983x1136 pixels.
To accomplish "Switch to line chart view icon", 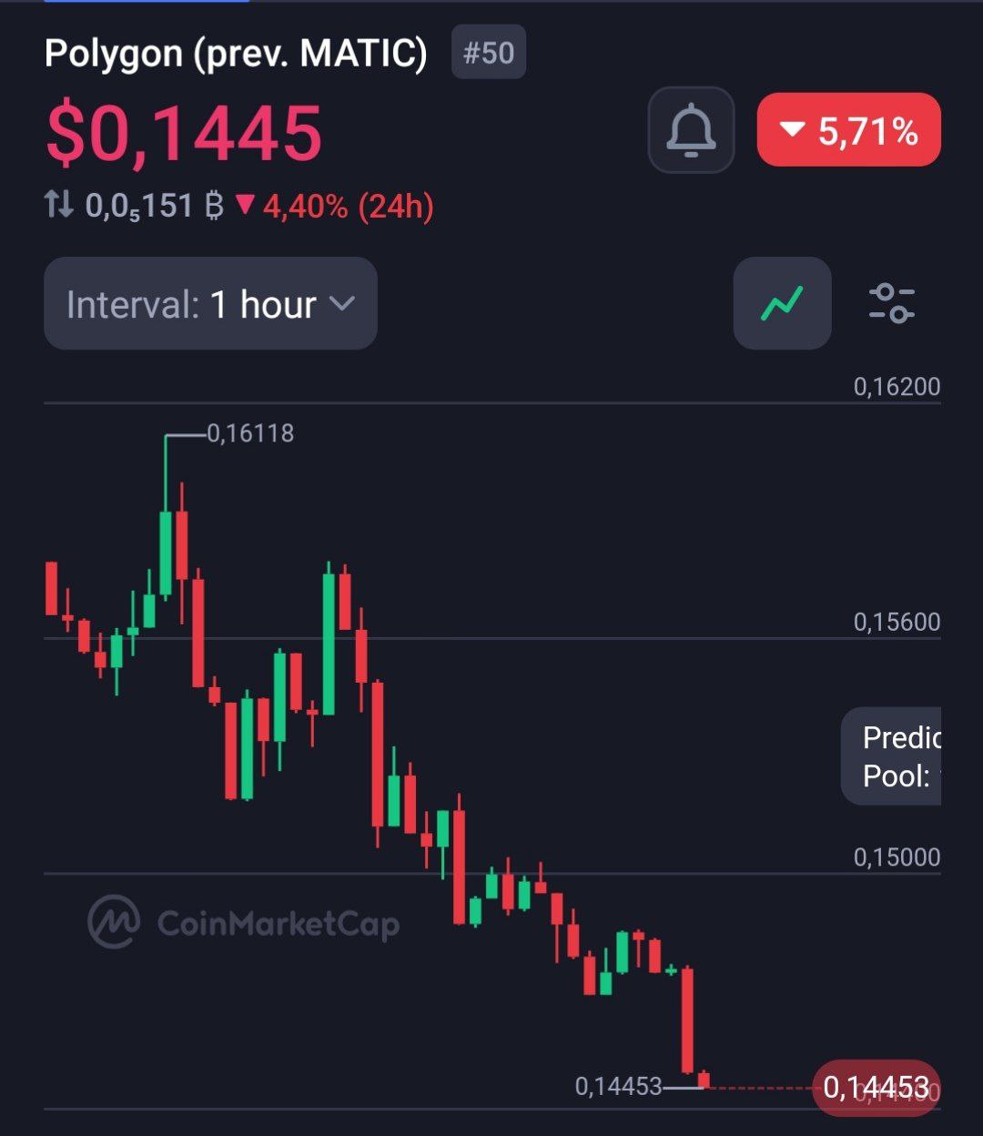I will (782, 303).
